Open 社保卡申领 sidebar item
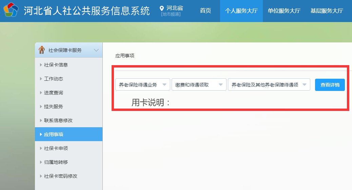This screenshot has height=190, width=352. click(69, 148)
